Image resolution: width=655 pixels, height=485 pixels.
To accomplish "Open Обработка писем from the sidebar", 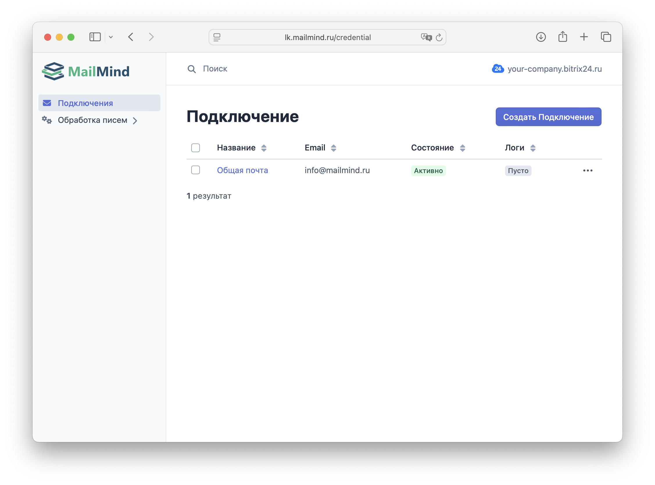I will point(92,120).
